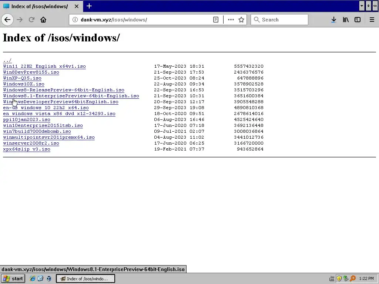Viewport: 379px width, 284px height.
Task: Click the Search box
Action: click(x=279, y=20)
